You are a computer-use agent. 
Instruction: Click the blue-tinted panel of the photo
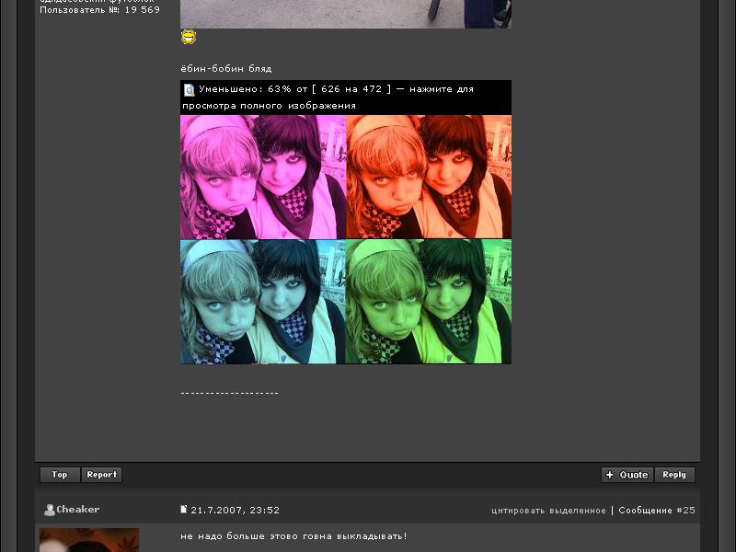(262, 302)
